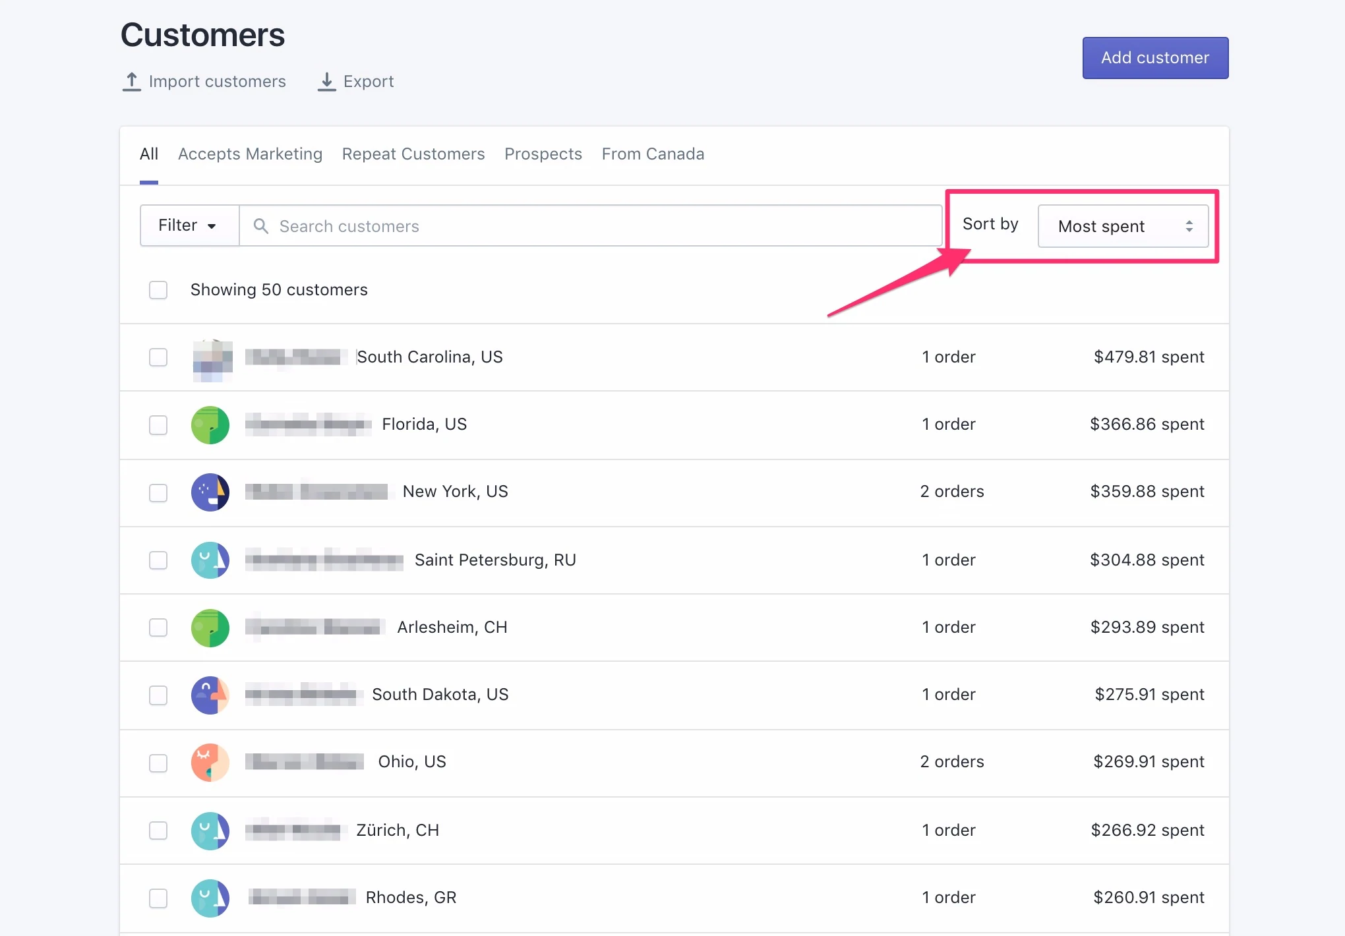Viewport: 1345px width, 936px height.
Task: Focus the Search customers field
Action: point(593,226)
